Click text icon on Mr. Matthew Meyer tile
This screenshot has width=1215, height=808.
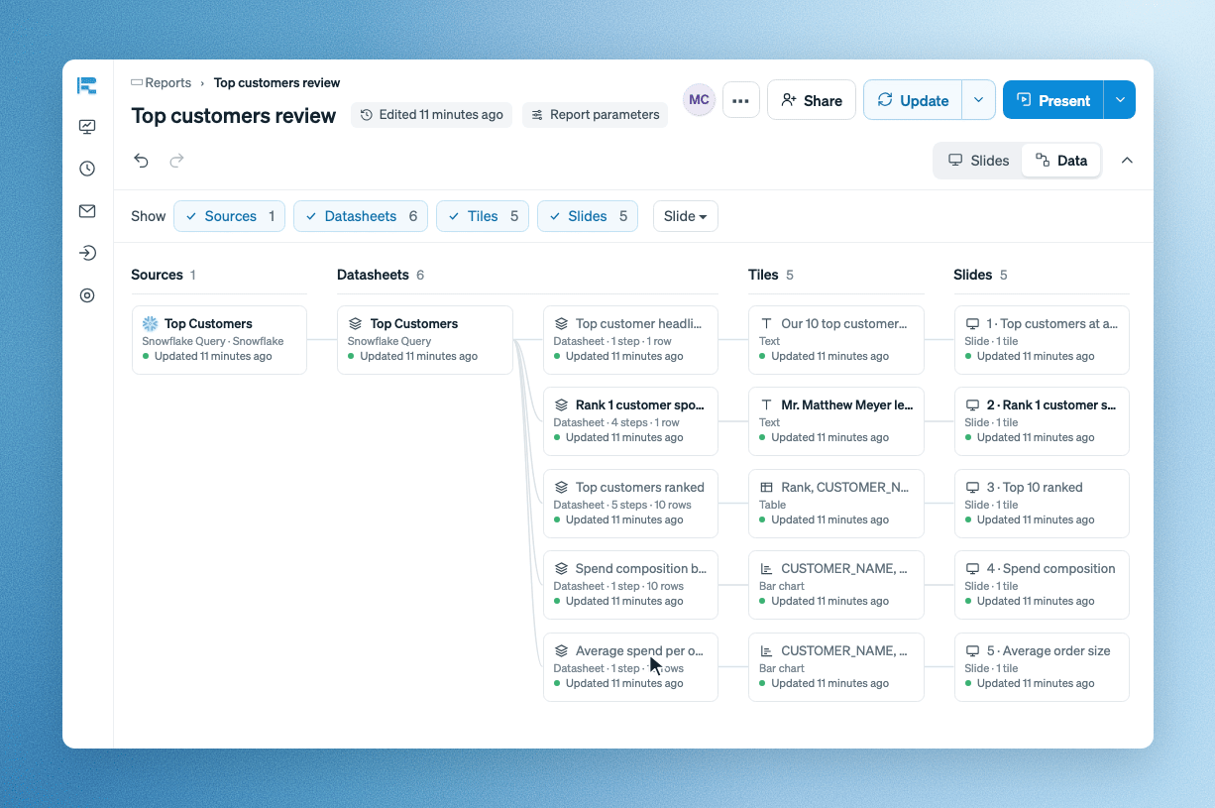click(766, 405)
